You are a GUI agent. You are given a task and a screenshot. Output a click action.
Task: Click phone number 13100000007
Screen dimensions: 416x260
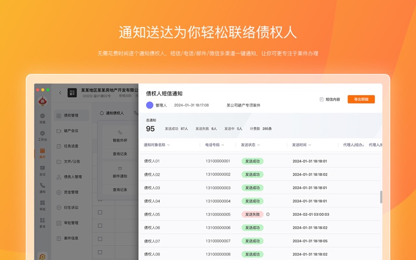click(x=218, y=241)
